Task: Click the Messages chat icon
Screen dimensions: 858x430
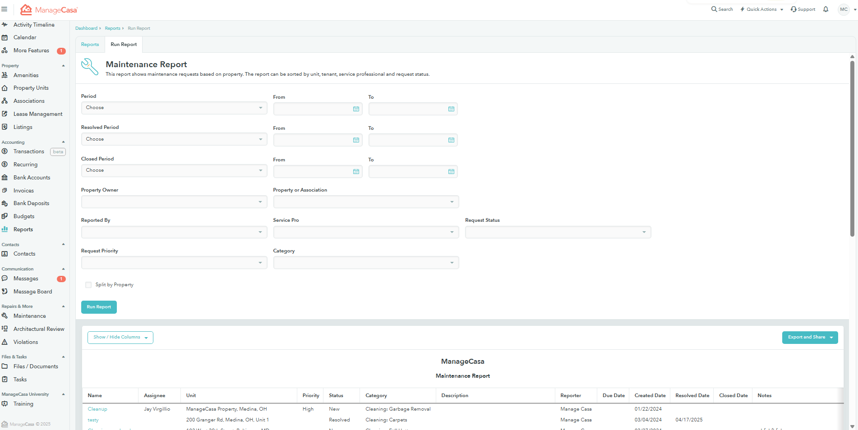Action: tap(5, 279)
